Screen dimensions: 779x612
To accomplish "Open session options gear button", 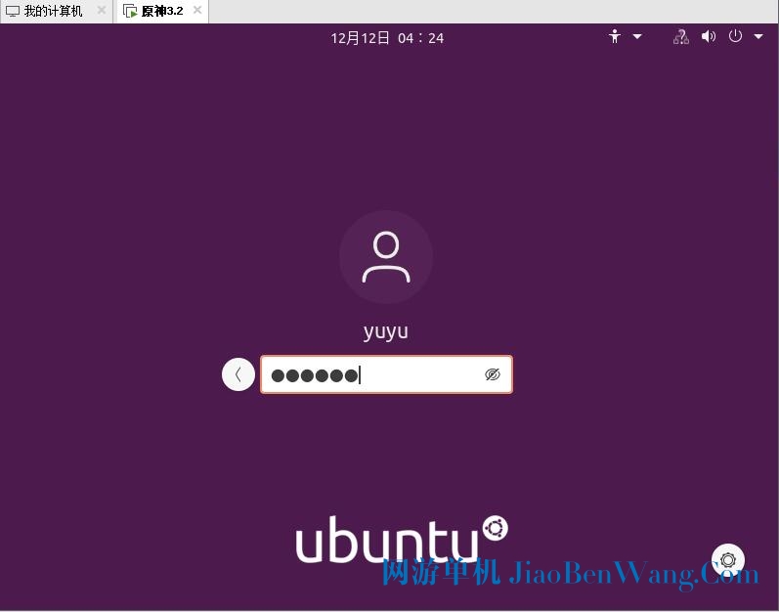I will (728, 560).
